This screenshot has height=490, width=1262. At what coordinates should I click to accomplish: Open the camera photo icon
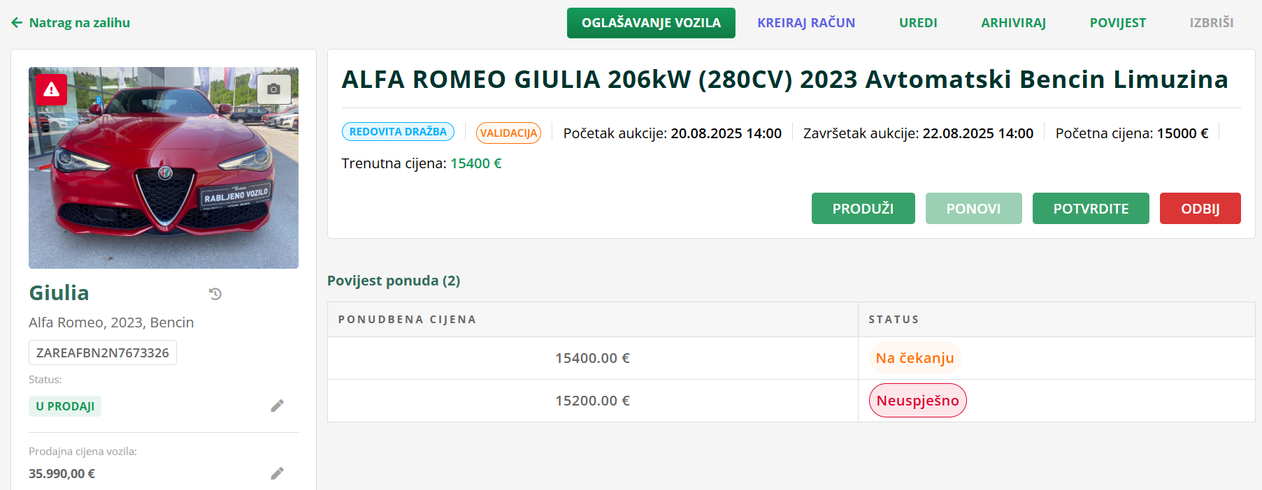[273, 89]
